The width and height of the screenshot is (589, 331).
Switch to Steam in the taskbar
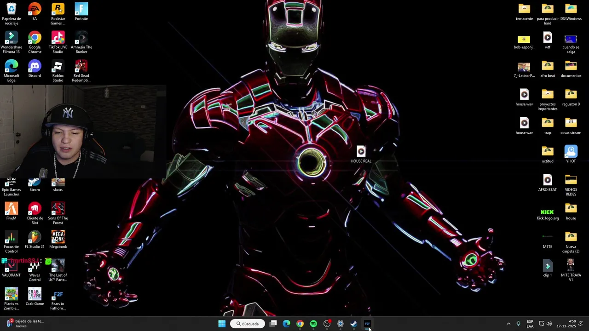click(353, 324)
